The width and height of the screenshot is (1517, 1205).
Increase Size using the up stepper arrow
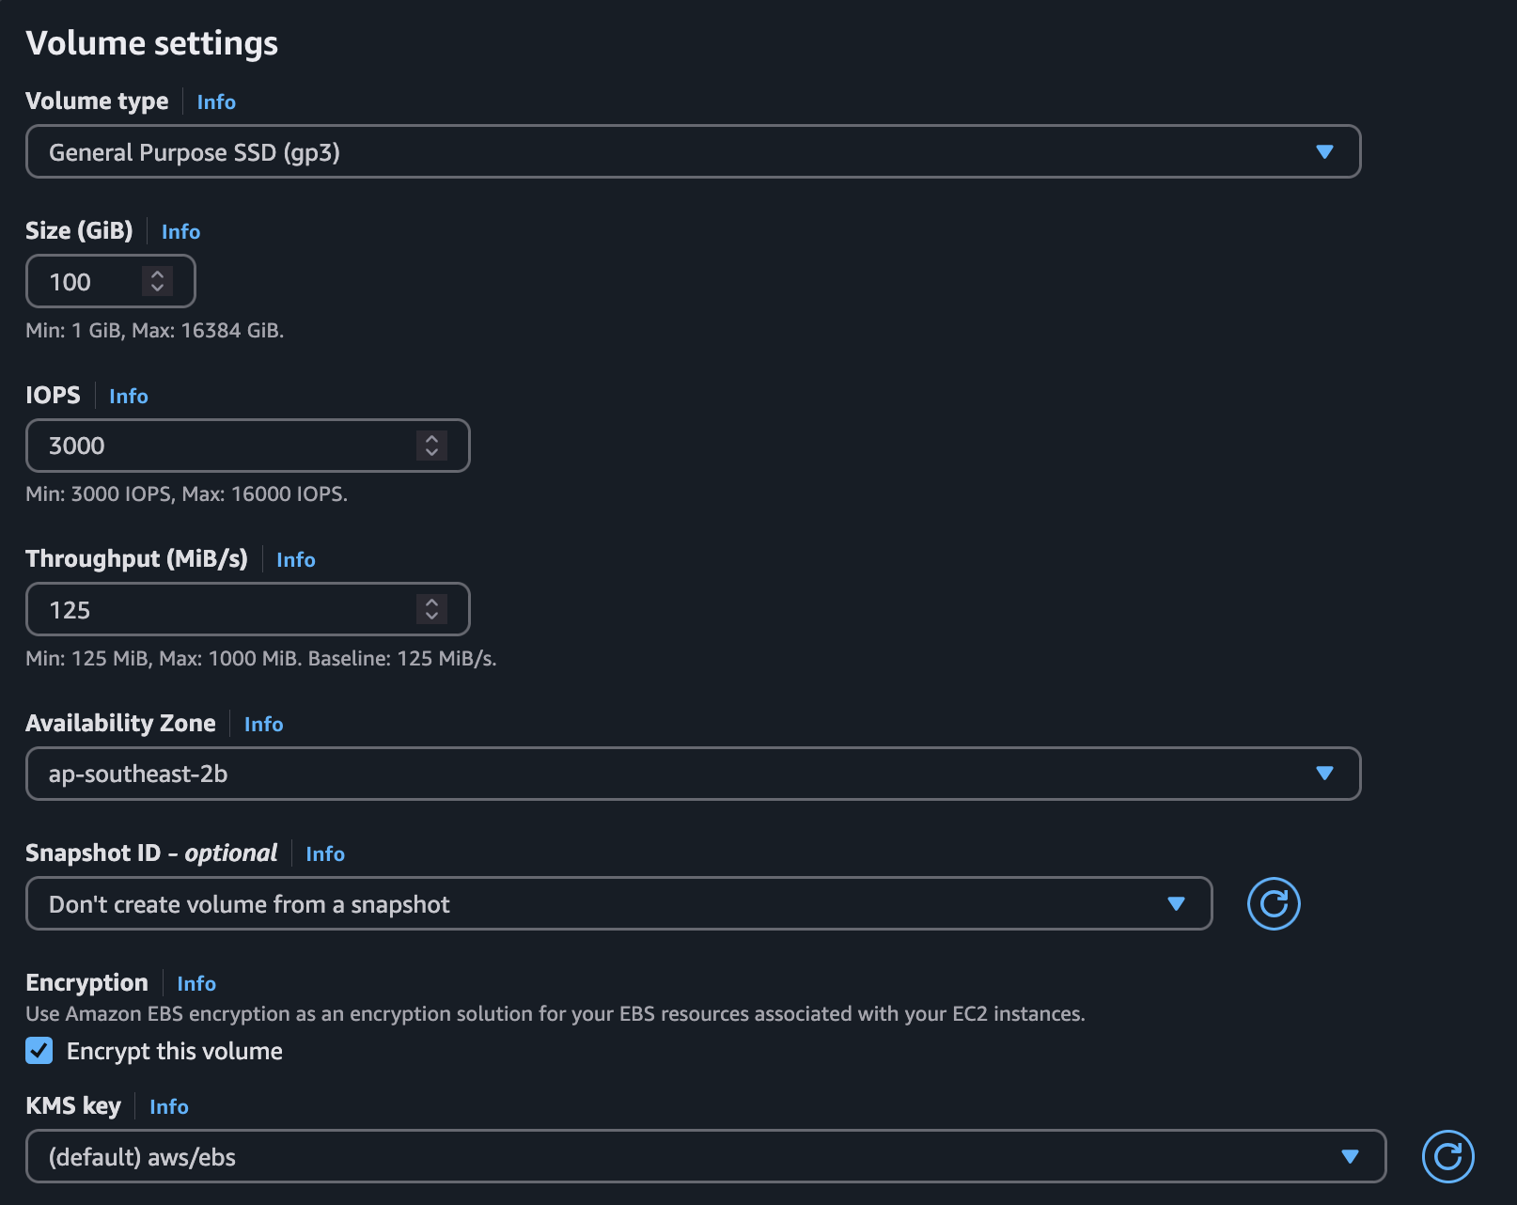(156, 274)
